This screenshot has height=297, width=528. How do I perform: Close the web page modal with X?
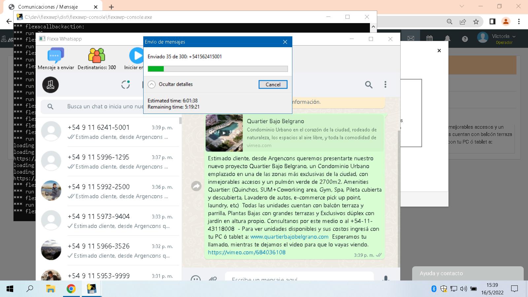click(439, 50)
